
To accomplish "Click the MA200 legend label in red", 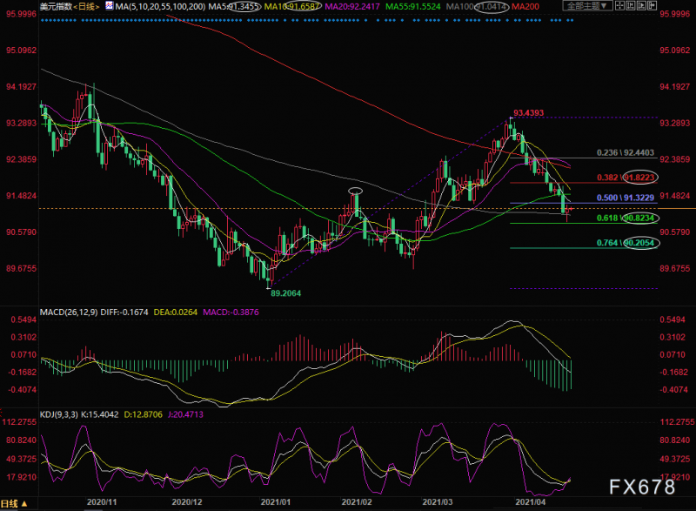I will pyautogui.click(x=525, y=6).
